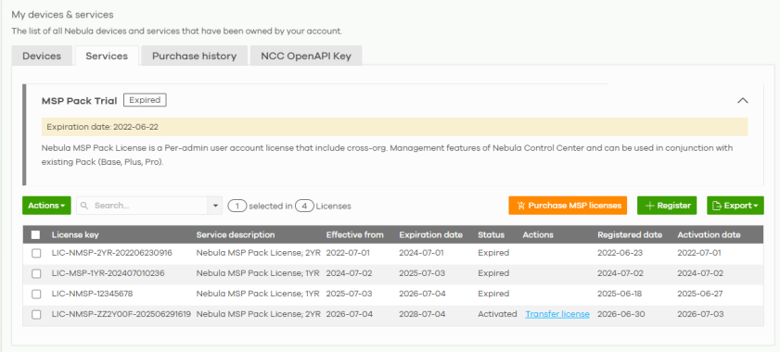Toggle the select-all header checkbox
The height and width of the screenshot is (352, 780).
(x=36, y=234)
